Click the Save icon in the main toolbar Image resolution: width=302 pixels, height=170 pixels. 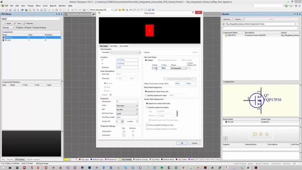pyautogui.click(x=10, y=10)
